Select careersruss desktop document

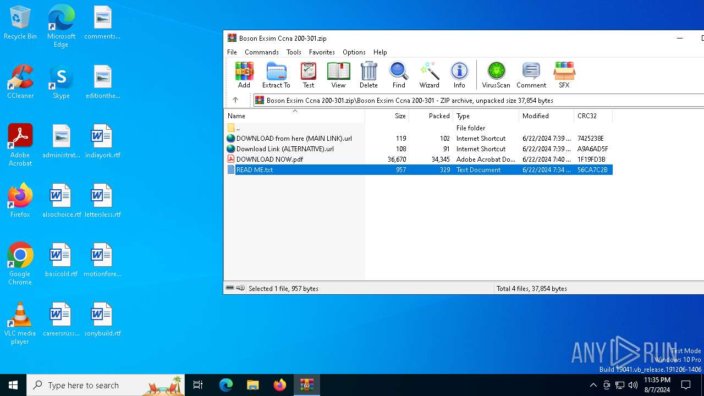coord(61,320)
